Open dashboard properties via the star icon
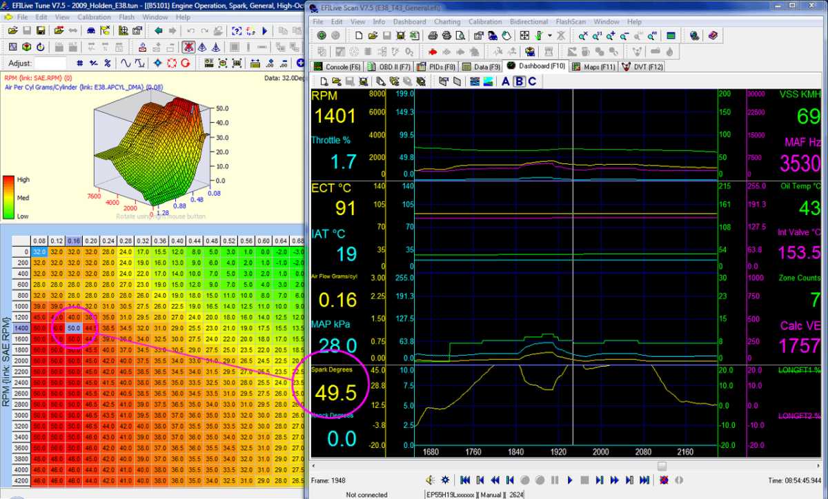Screen dimensions: 828x499 445,479
